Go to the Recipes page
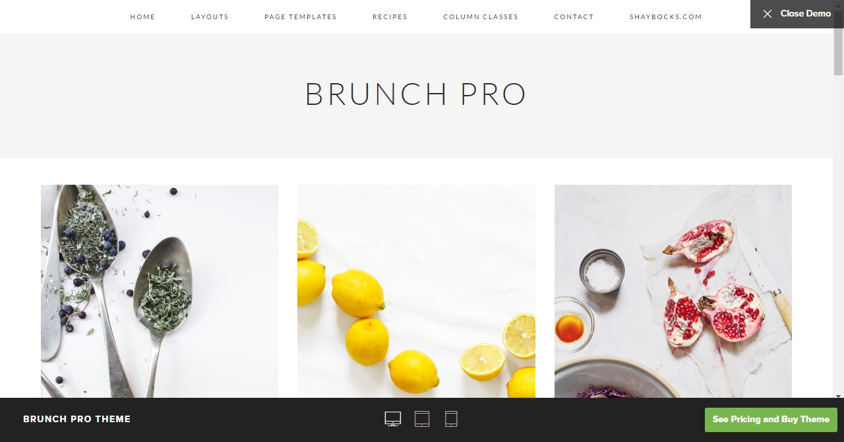This screenshot has height=442, width=844. 390,16
